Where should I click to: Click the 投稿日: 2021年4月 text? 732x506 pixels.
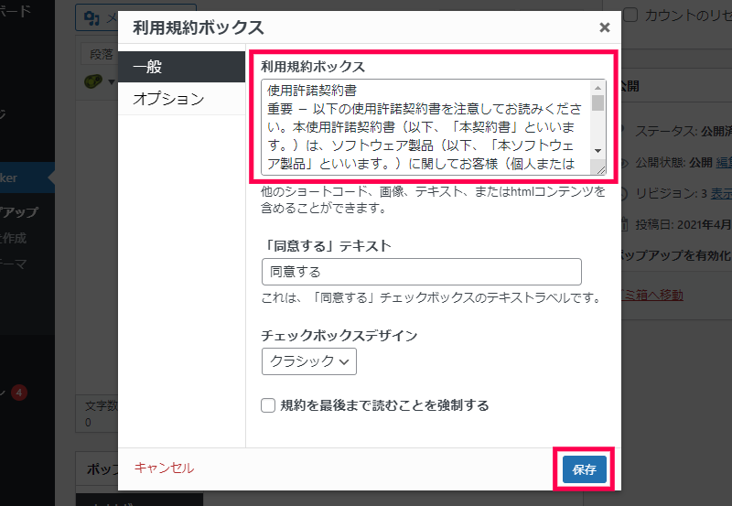tap(684, 225)
